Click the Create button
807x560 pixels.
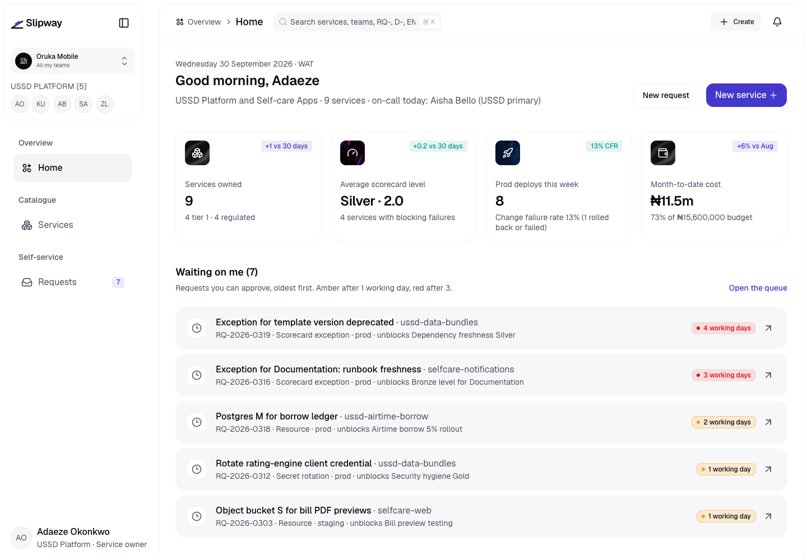point(736,22)
